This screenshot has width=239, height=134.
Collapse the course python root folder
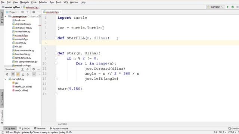pos(6,16)
